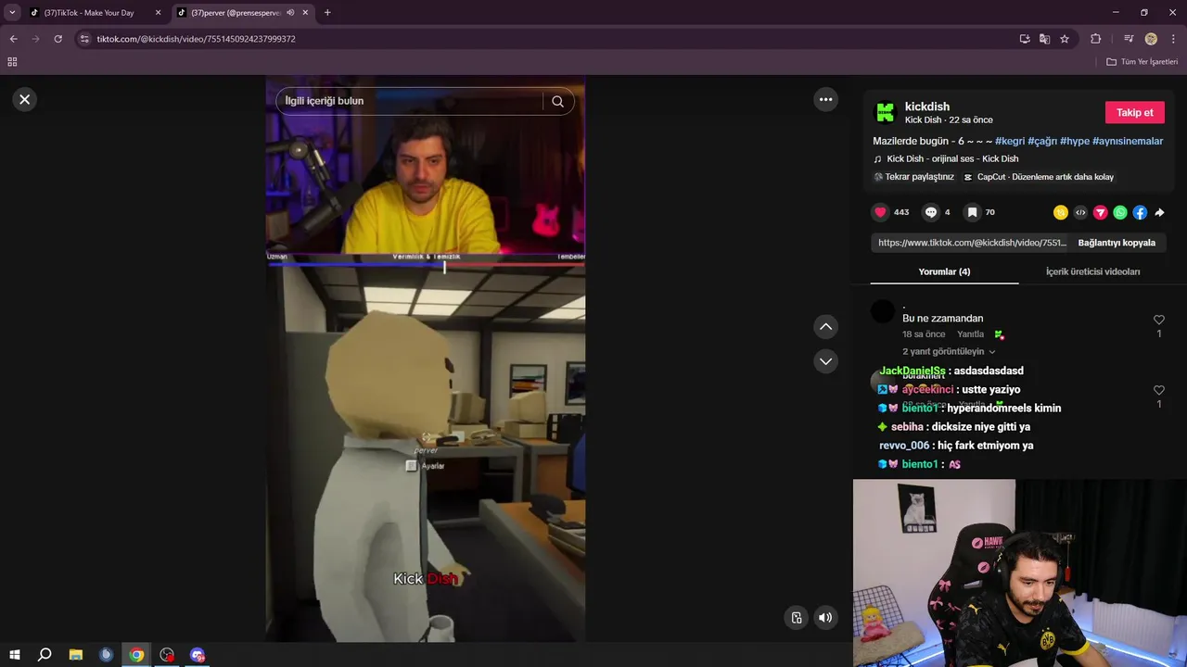Expand '2 yanıt görüntüleyin' replies
The width and height of the screenshot is (1187, 667).
point(949,352)
